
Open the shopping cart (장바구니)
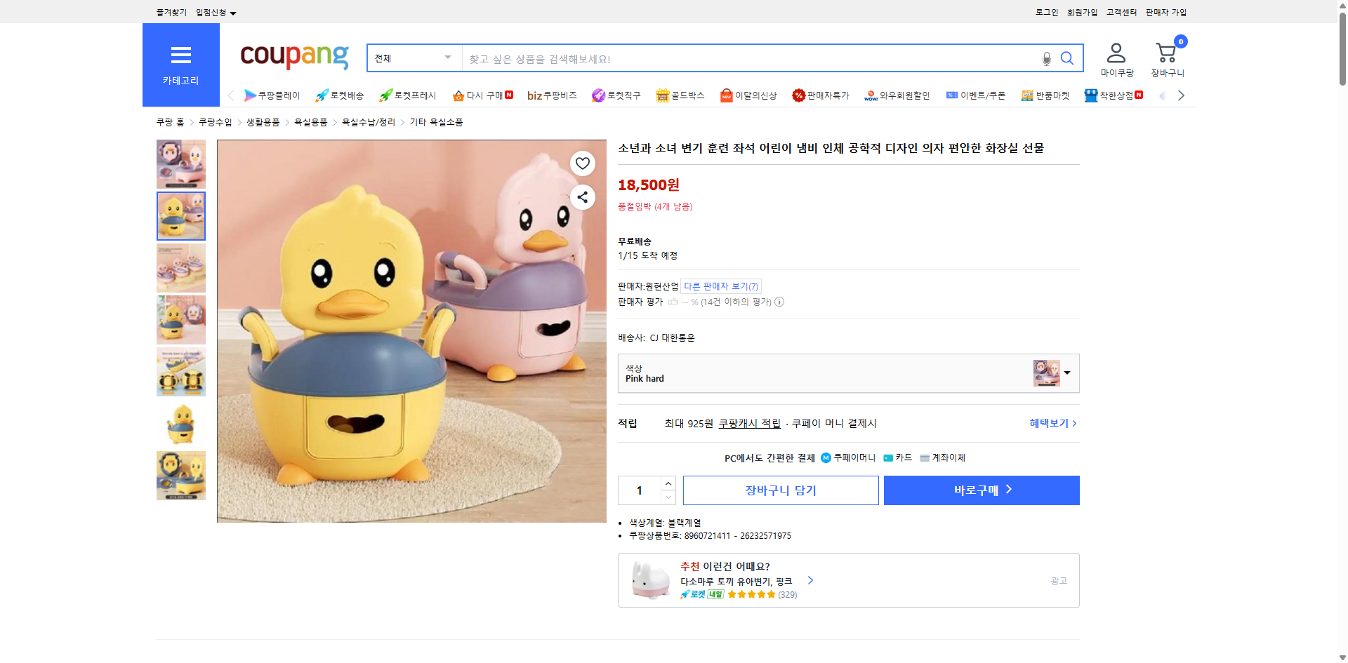pos(1166,53)
